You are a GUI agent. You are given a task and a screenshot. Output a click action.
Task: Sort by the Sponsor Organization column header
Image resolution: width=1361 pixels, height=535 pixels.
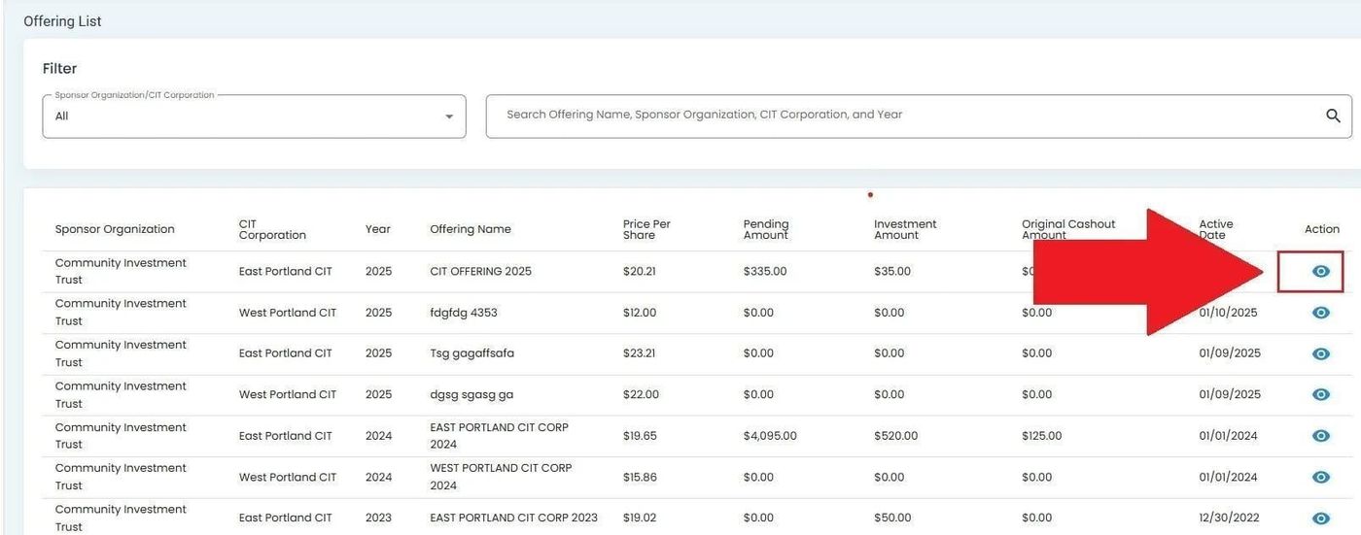[x=115, y=229]
